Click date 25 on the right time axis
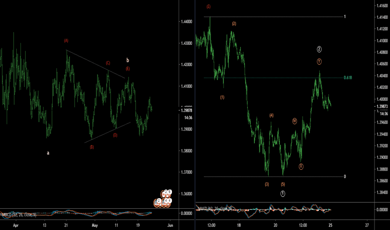The width and height of the screenshot is (390, 230). 330,225
